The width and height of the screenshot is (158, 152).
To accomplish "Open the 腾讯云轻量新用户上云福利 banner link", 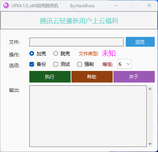I will point(79,21).
